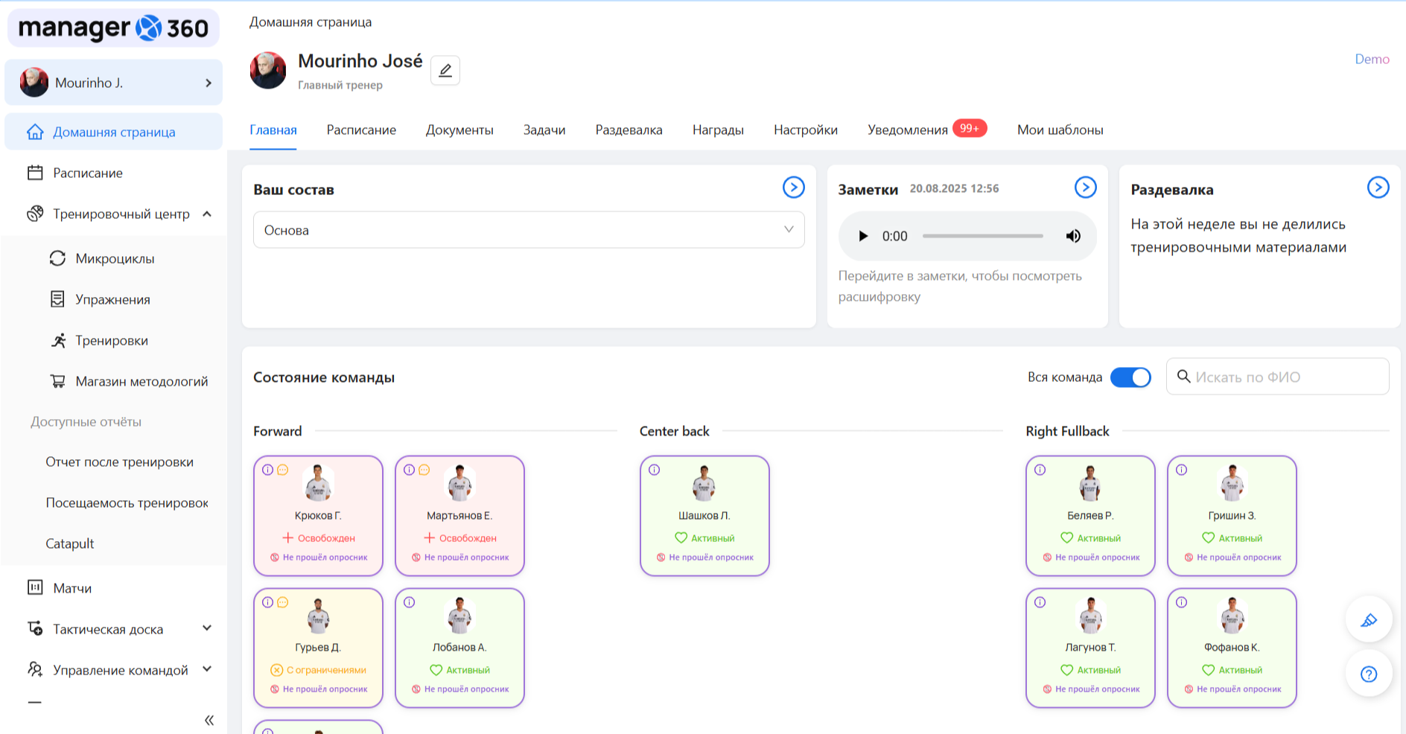The height and width of the screenshot is (734, 1406).
Task: Switch to the Уведомления tab
Action: coord(904,130)
